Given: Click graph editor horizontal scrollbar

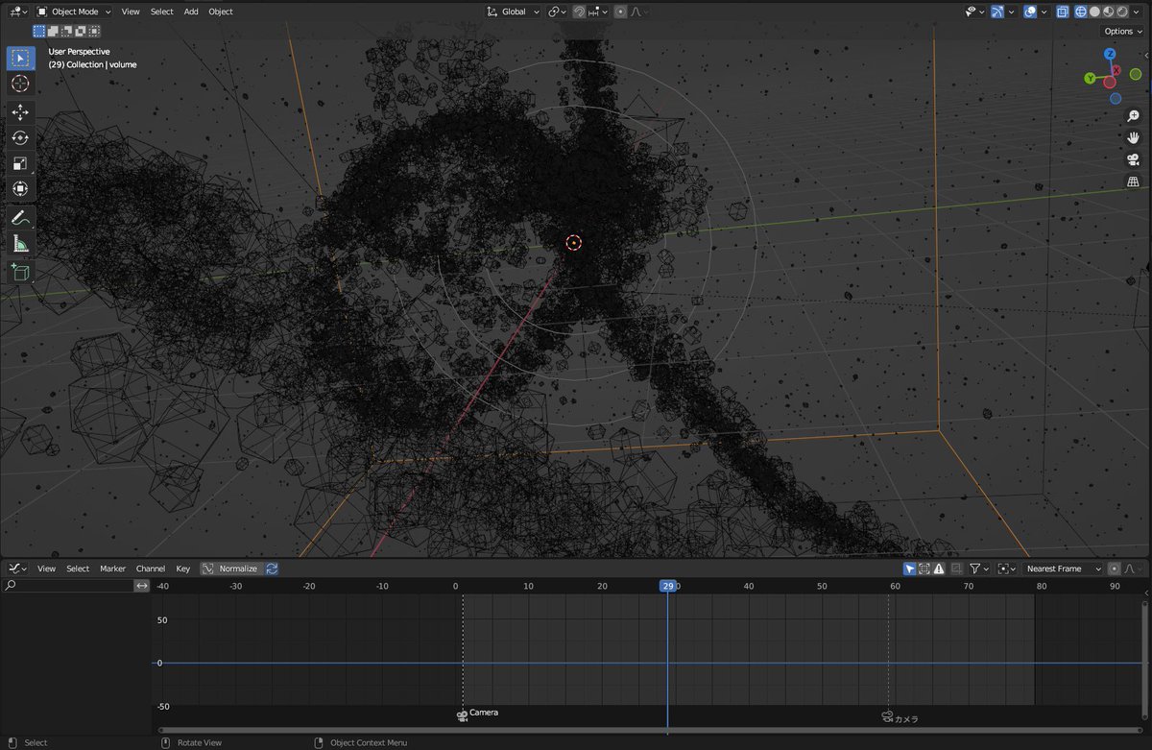Looking at the screenshot, I should [649, 730].
